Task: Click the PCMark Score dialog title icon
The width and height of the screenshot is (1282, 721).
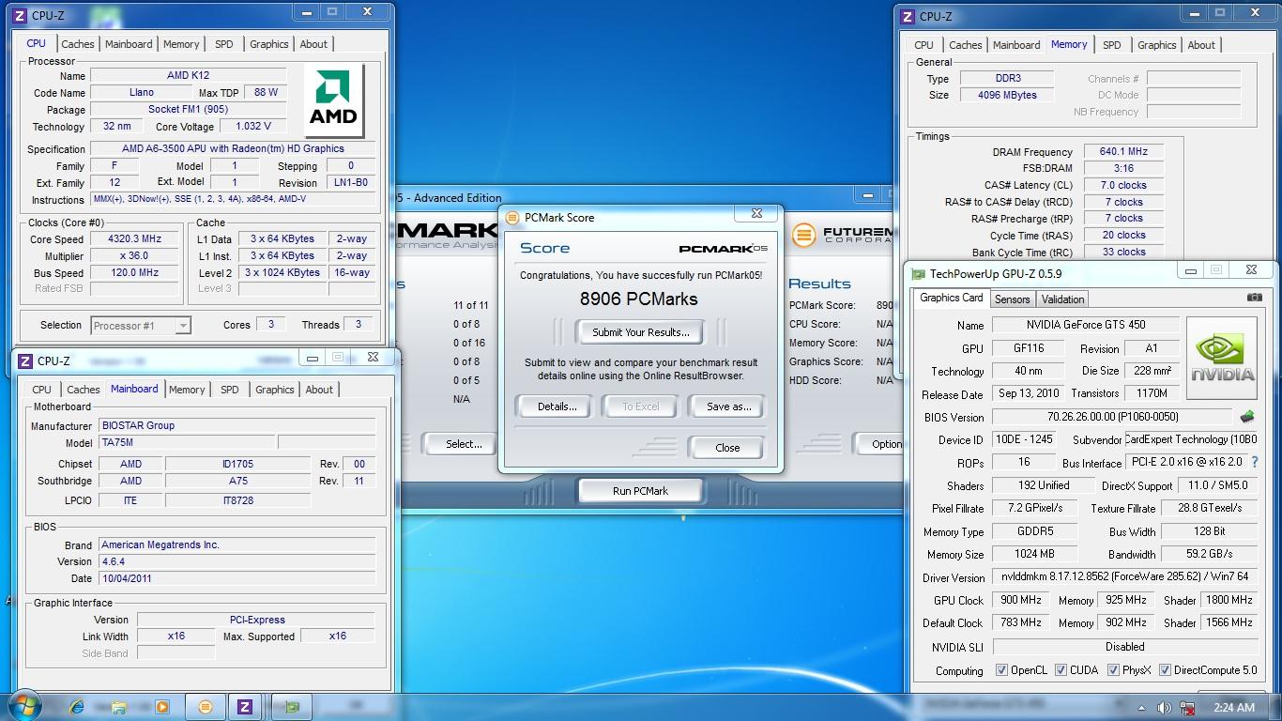Action: click(x=512, y=217)
